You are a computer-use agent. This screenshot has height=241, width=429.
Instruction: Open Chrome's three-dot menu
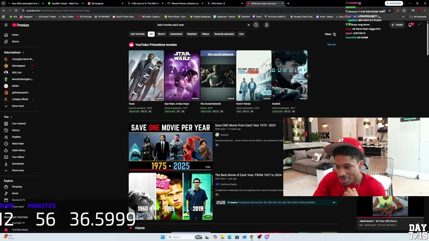point(425,10)
